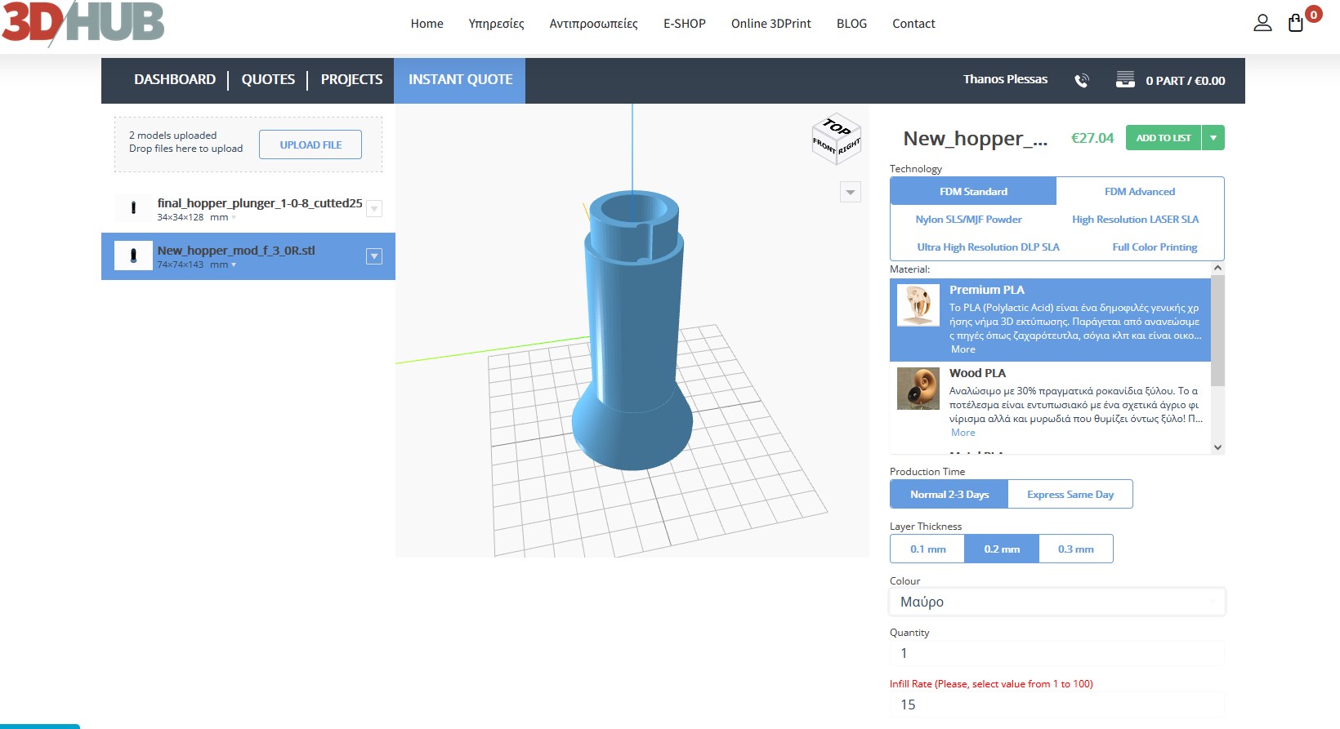Select the Wood PLA material image

pos(918,388)
